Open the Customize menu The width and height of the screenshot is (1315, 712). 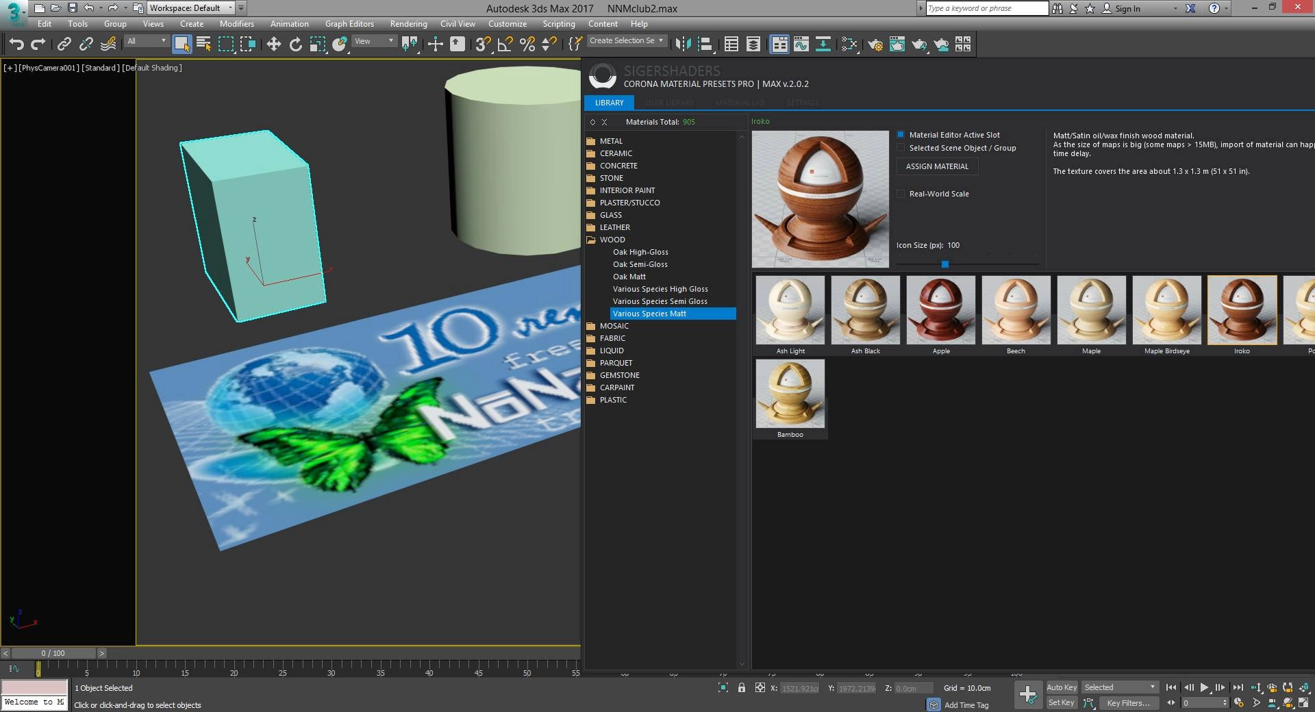pos(508,23)
